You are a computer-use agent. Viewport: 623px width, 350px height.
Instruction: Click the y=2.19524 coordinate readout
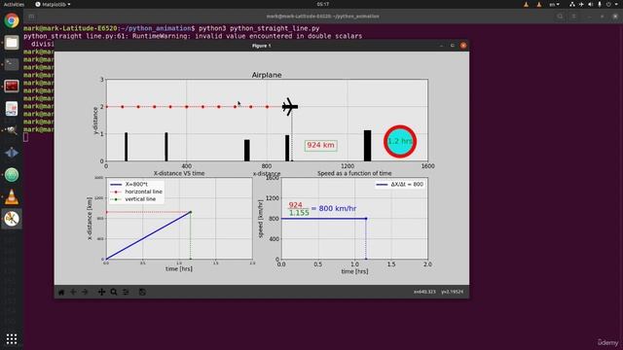[x=452, y=292]
